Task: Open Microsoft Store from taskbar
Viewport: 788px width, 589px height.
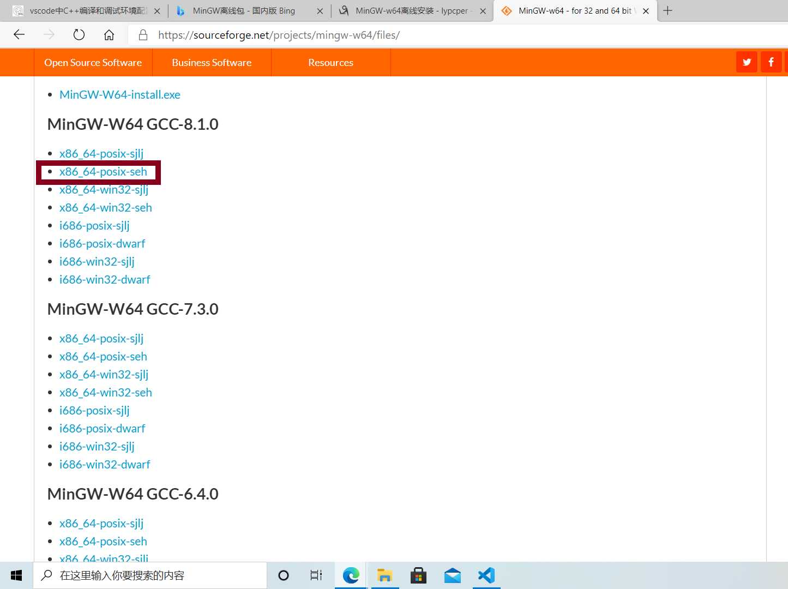Action: 418,575
